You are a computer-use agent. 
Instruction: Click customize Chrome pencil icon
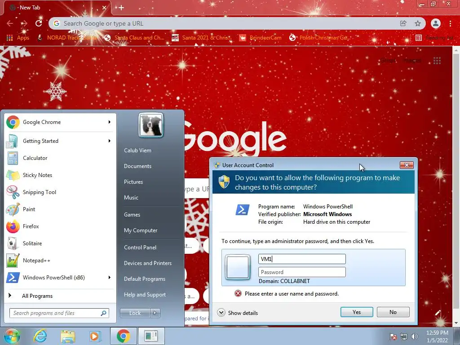[x=438, y=313]
